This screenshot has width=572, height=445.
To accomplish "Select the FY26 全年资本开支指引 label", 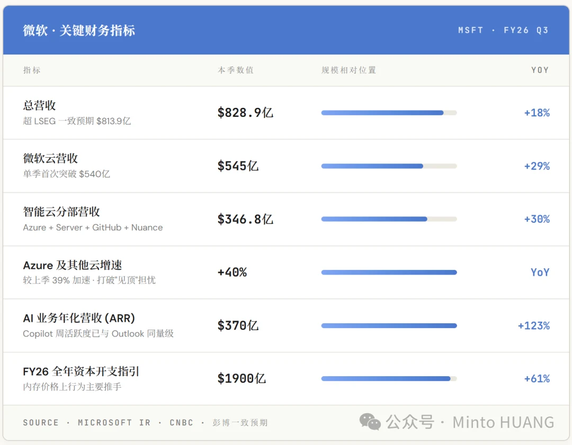I will pyautogui.click(x=81, y=371).
